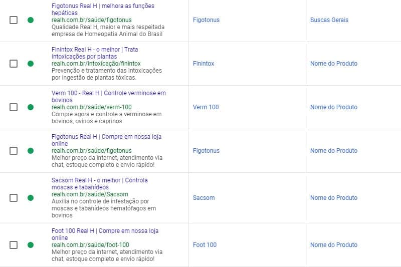Viewport: 401px width, 267px height.
Task: Open the ad 'Foot 100 Real H | Compre em nossa loja'
Action: [105, 234]
